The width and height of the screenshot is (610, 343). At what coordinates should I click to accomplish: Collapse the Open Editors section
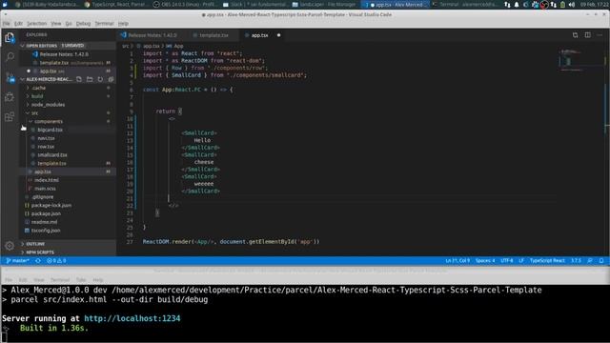(68, 46)
